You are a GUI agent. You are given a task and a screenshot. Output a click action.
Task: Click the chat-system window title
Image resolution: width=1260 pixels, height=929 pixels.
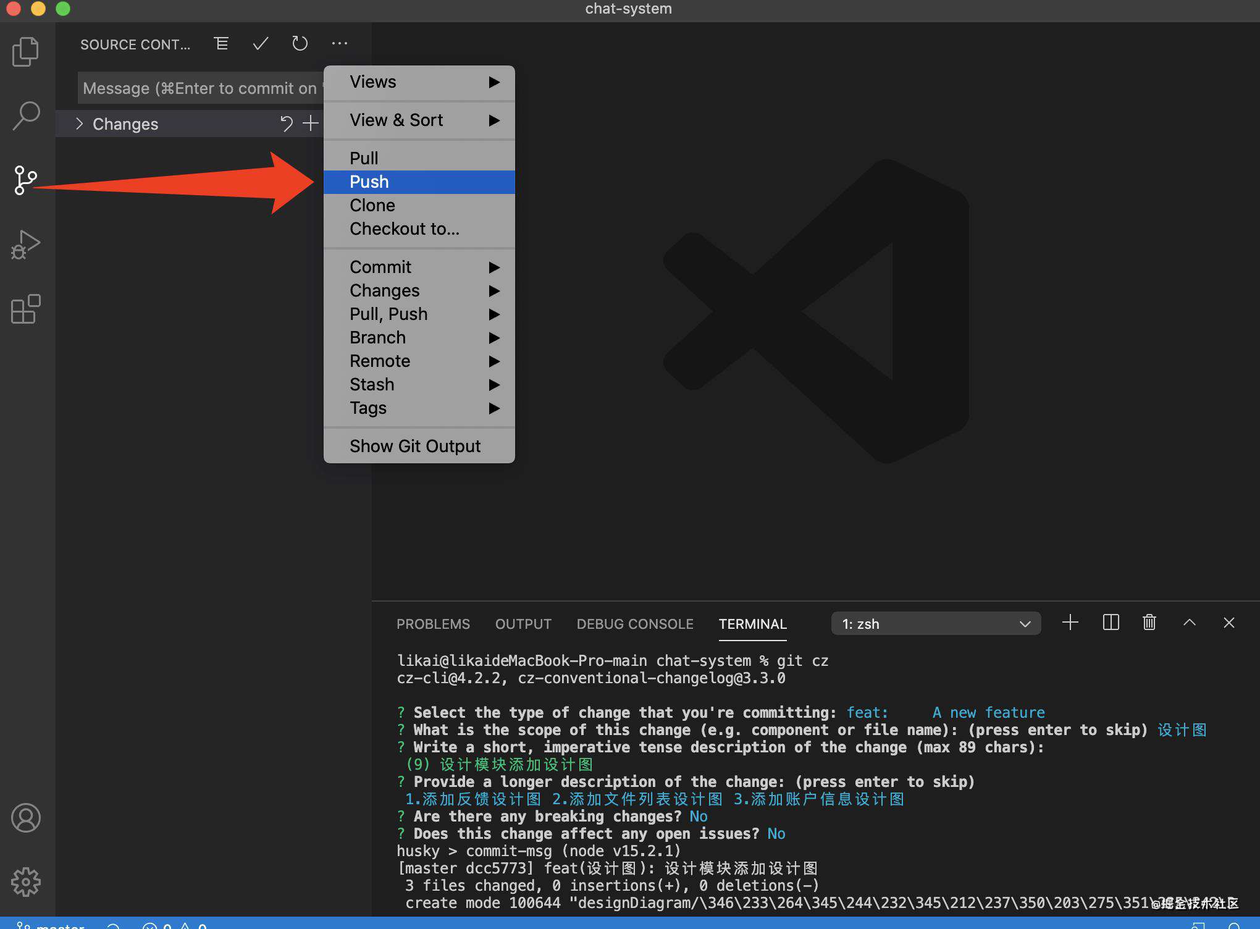point(629,9)
